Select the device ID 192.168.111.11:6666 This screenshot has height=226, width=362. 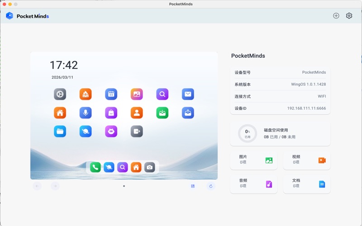(x=307, y=108)
